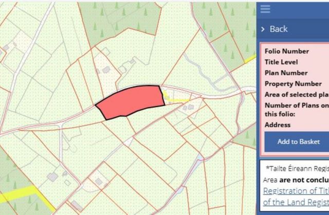Go back using the Back button
The width and height of the screenshot is (329, 215).
[x=279, y=29]
